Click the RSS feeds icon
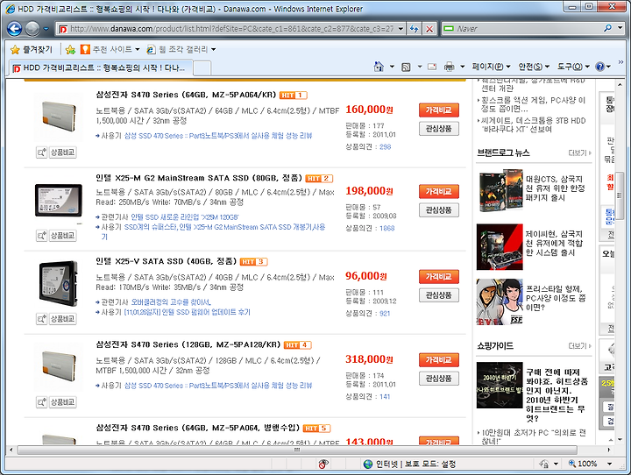The height and width of the screenshot is (475, 631). [x=406, y=67]
